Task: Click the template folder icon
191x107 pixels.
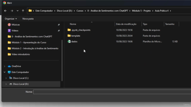Action: pyautogui.click(x=69, y=36)
